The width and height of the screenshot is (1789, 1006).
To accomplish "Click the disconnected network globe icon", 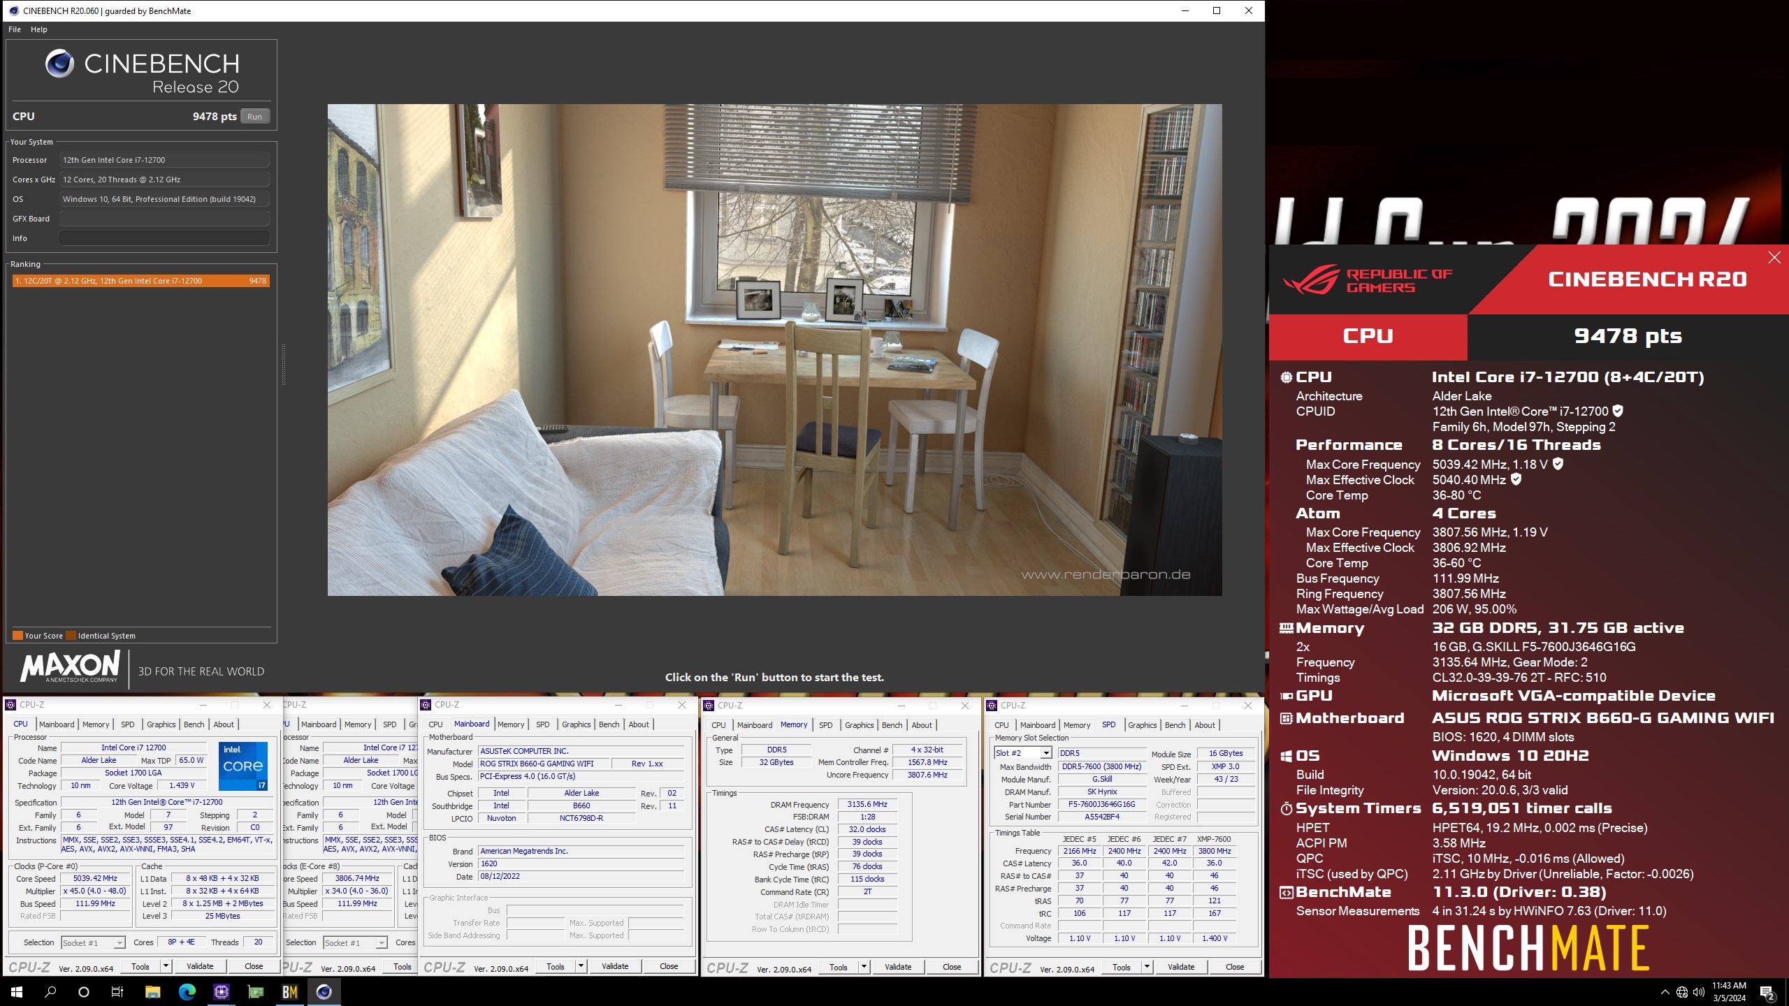I will coord(1682,992).
